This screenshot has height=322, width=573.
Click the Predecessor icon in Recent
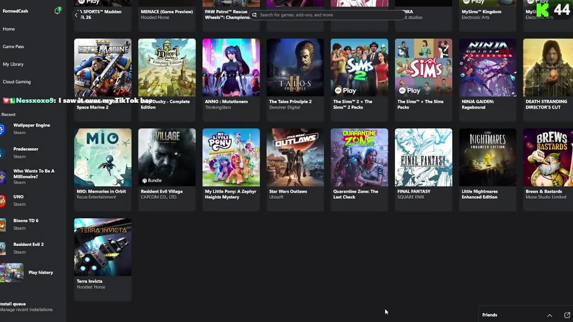pos(2,153)
